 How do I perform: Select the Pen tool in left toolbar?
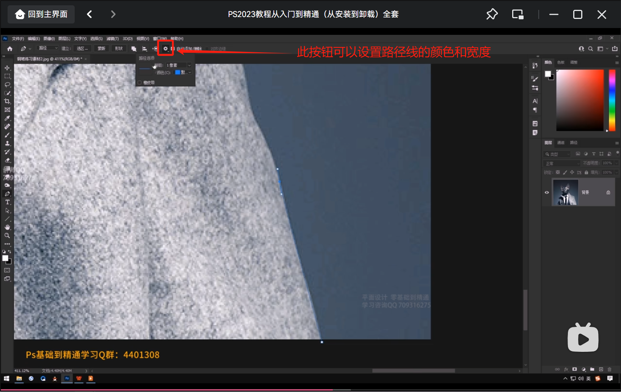(x=7, y=194)
